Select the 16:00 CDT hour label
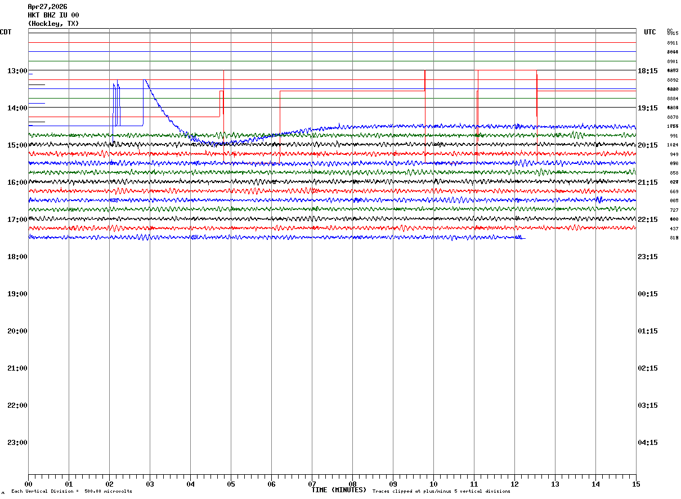 [x=17, y=182]
